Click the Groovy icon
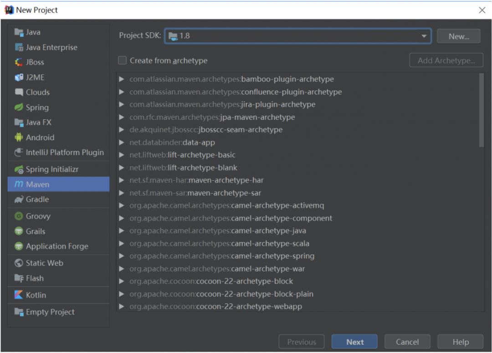The image size is (492, 353). click(x=19, y=216)
